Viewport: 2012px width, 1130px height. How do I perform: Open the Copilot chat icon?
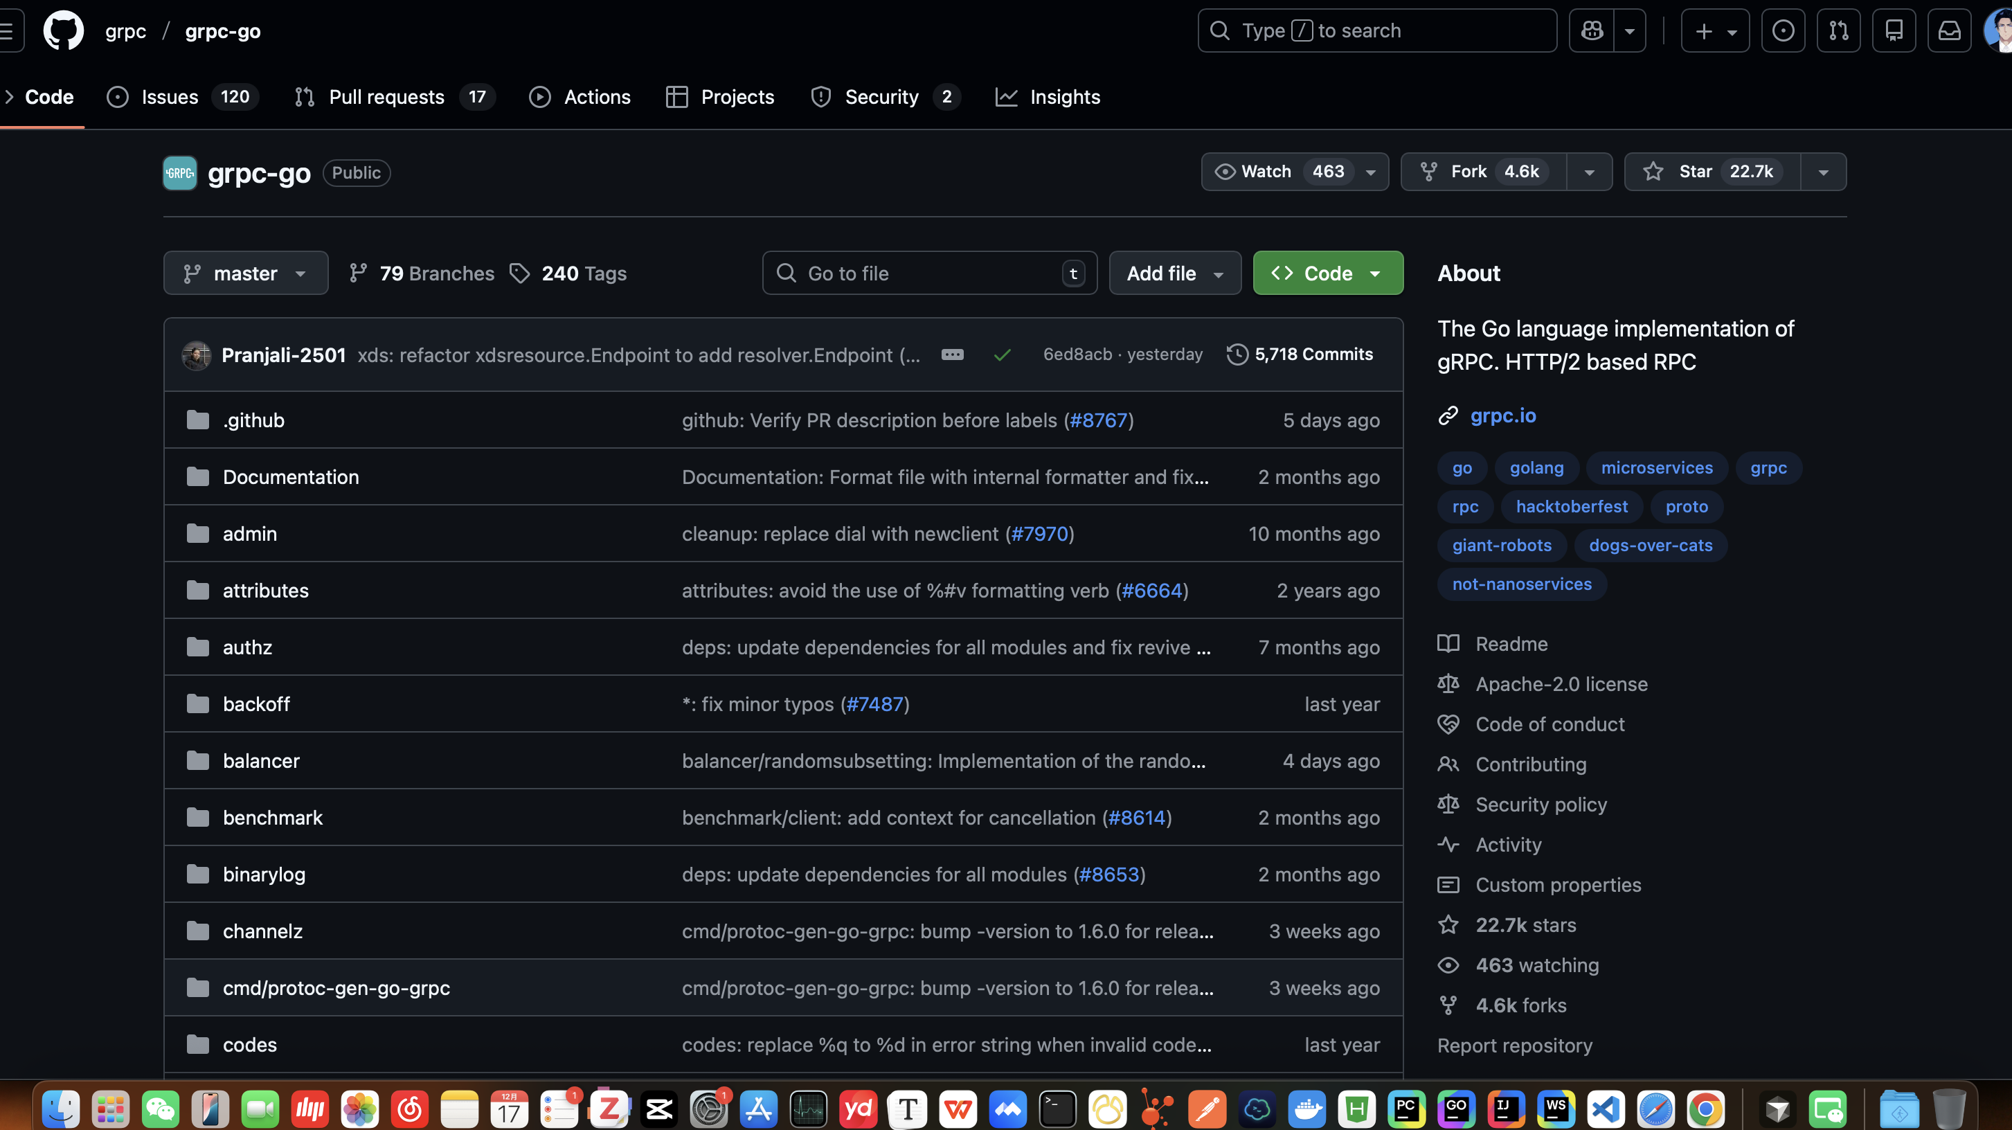point(1592,31)
